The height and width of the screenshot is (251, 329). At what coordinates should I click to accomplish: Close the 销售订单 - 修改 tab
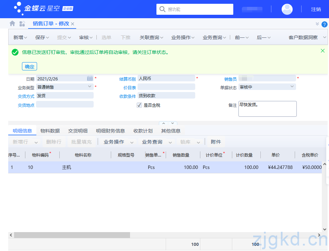point(73,24)
